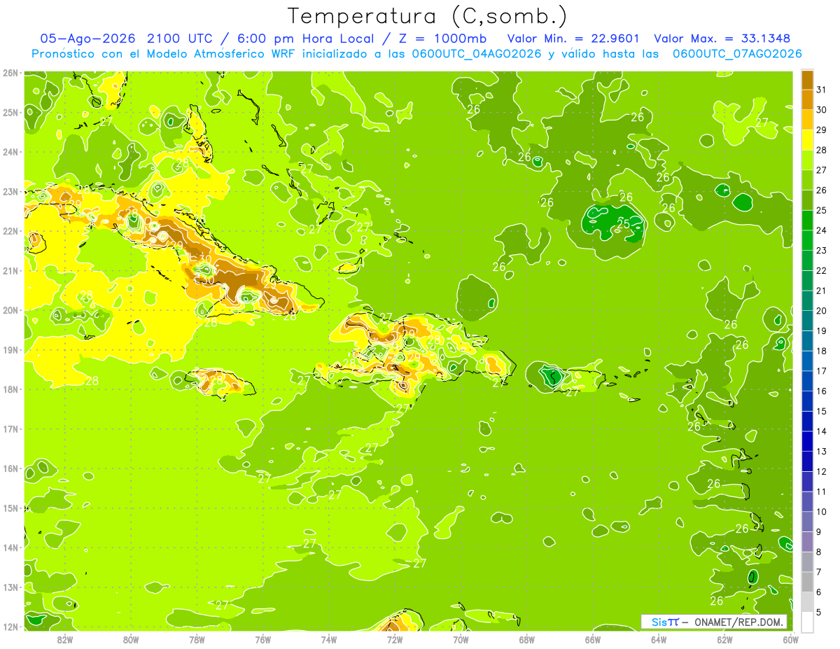
Task: Click latitude label 18N on left axis
Action: 10,389
